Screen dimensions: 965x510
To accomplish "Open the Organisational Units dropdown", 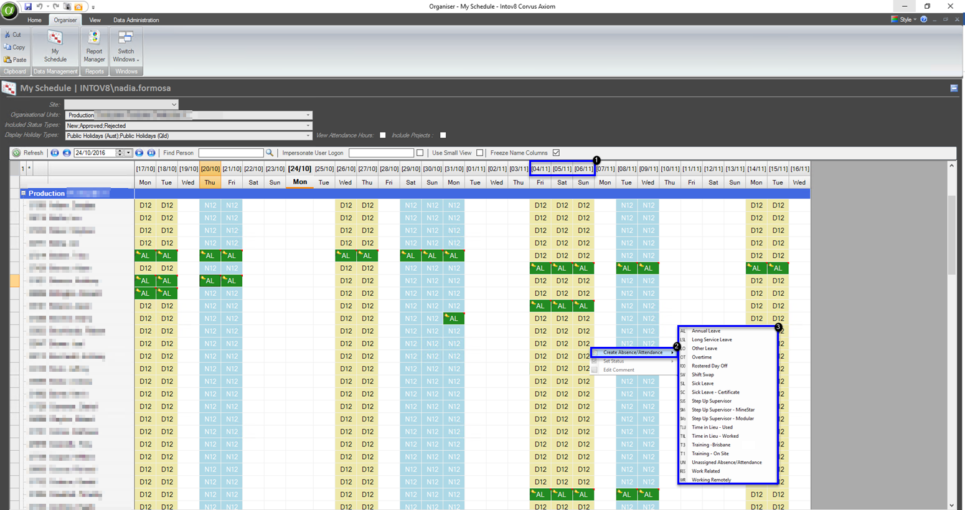I will 308,115.
